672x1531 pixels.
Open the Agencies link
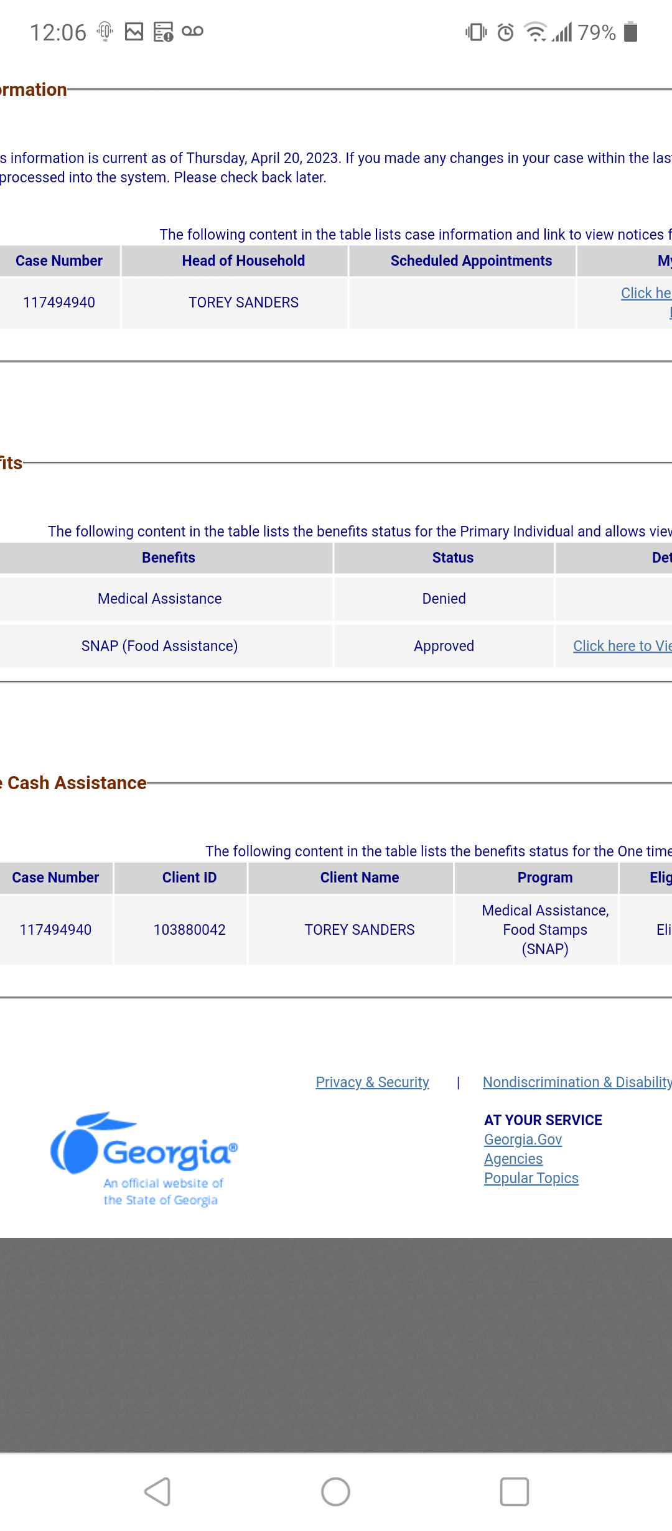coord(513,1159)
